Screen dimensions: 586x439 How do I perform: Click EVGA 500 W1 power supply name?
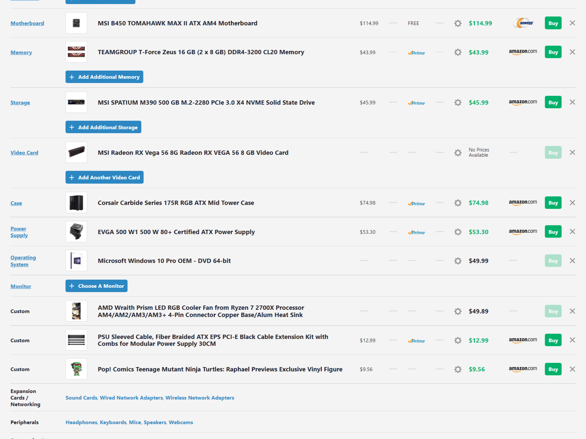tap(176, 232)
